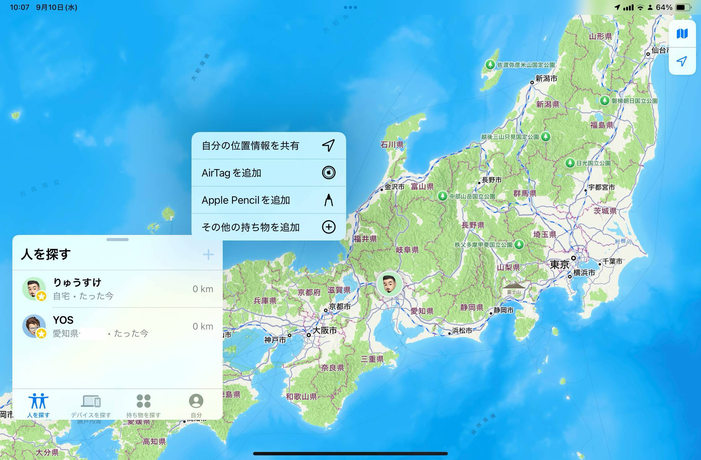Tap the 茨城県 prefecture label
The height and width of the screenshot is (460, 701).
pyautogui.click(x=605, y=211)
